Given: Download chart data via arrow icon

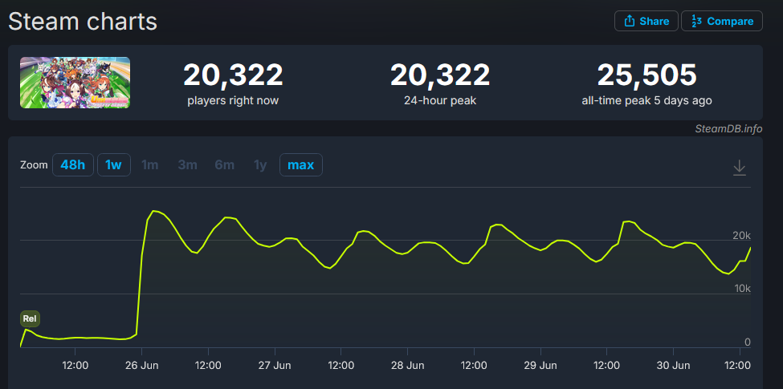Looking at the screenshot, I should (x=739, y=168).
